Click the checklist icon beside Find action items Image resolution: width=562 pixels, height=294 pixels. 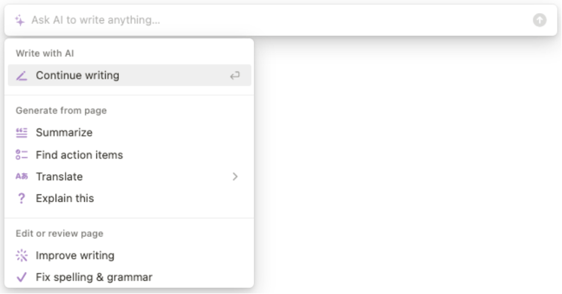22,154
